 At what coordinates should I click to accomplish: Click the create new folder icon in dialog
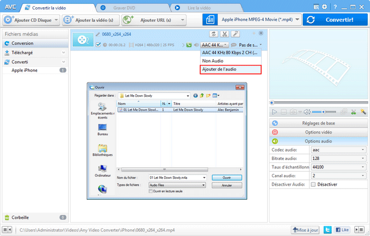pos(209,96)
